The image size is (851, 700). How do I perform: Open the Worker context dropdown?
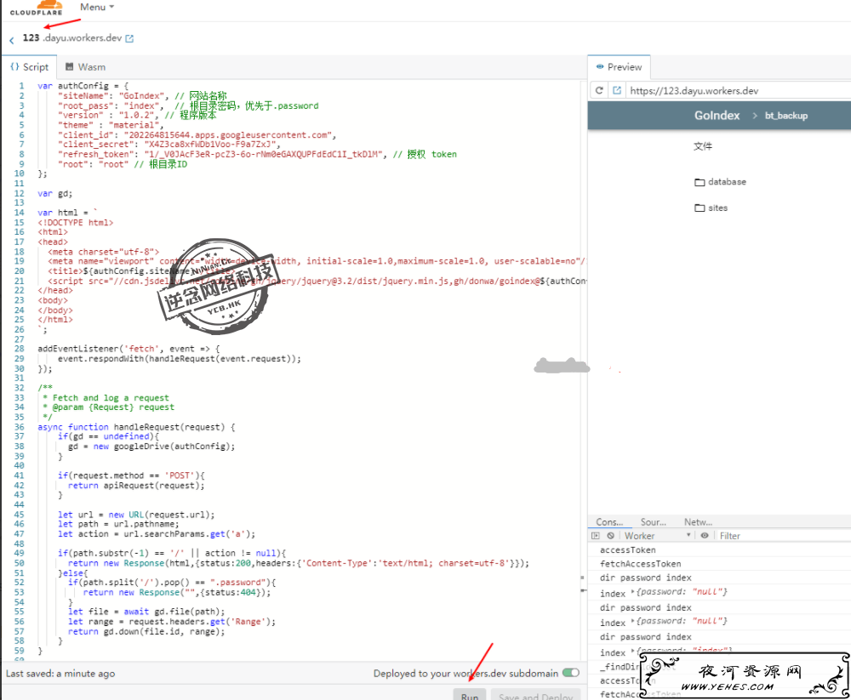[658, 536]
